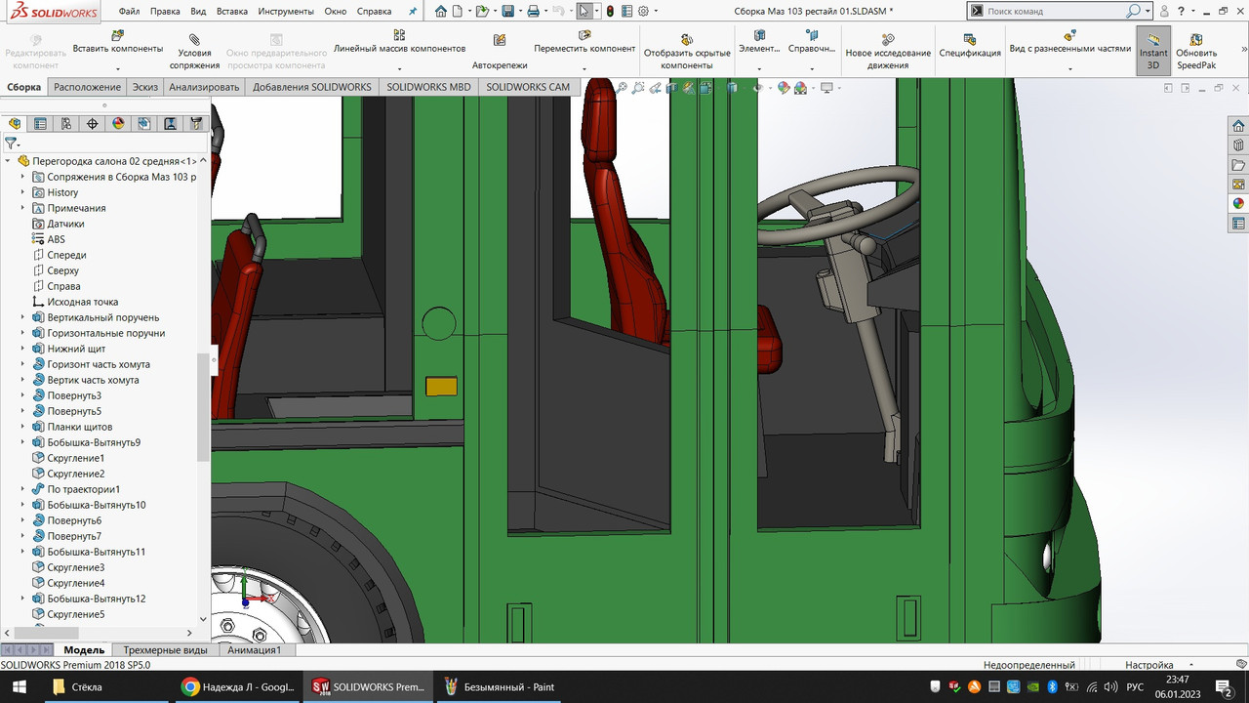Image resolution: width=1249 pixels, height=703 pixels.
Task: Expand the Вертикальный поручень tree node
Action: [23, 317]
